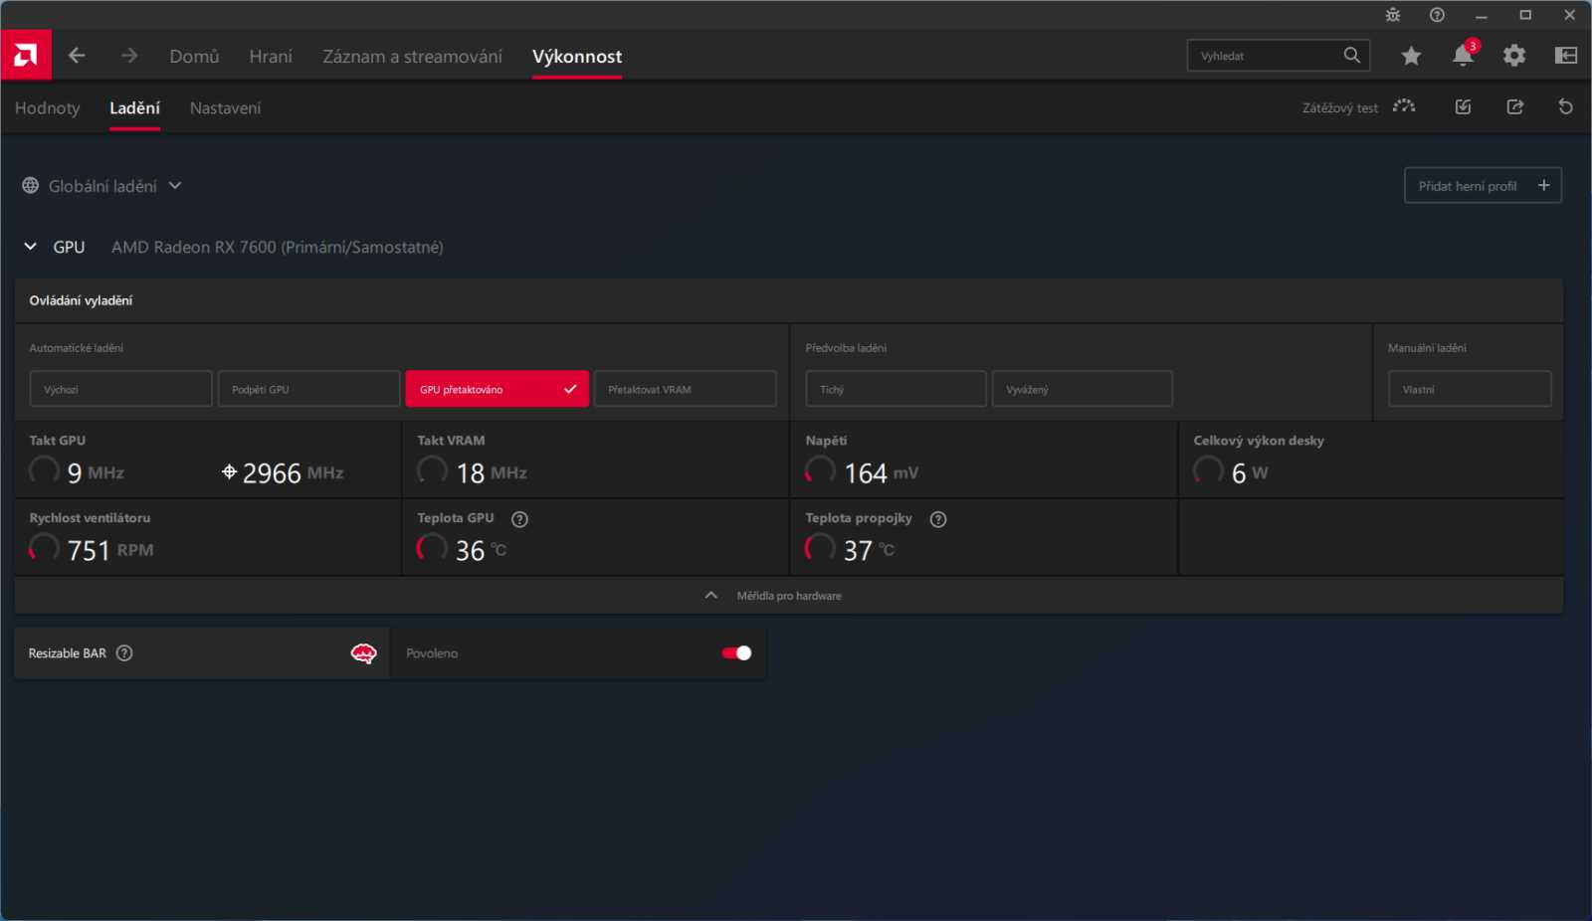The width and height of the screenshot is (1592, 921).
Task: Select Přetaktovat VRAM tuning option
Action: point(685,389)
